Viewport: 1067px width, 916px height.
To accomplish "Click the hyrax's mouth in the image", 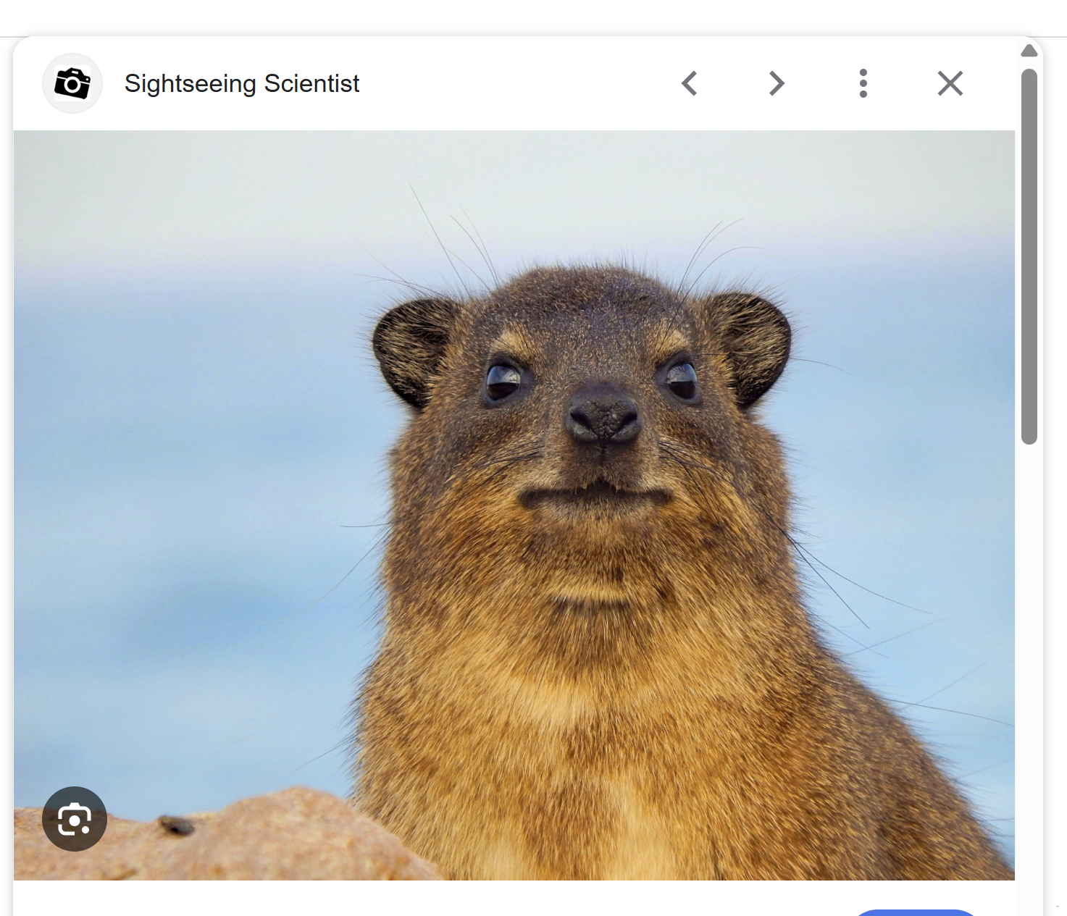I will [595, 496].
